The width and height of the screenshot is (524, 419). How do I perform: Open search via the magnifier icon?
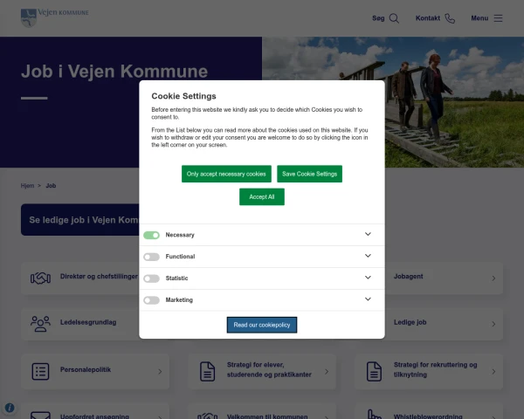coord(394,18)
